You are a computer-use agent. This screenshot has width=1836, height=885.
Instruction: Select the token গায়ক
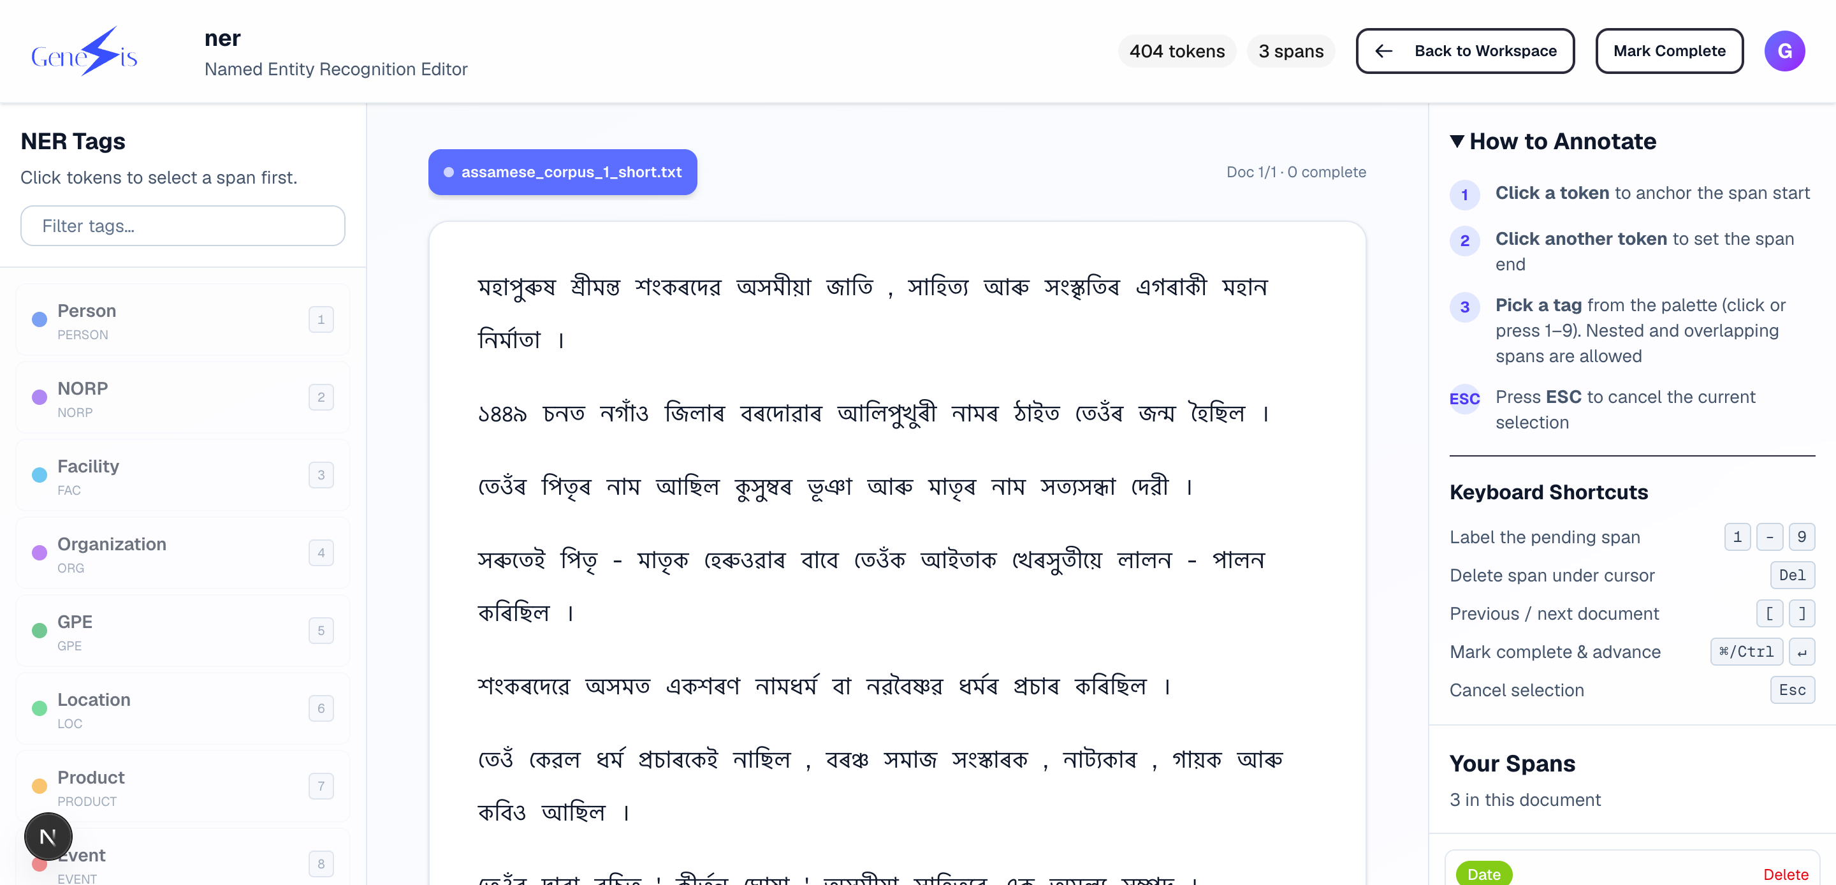tap(1197, 759)
